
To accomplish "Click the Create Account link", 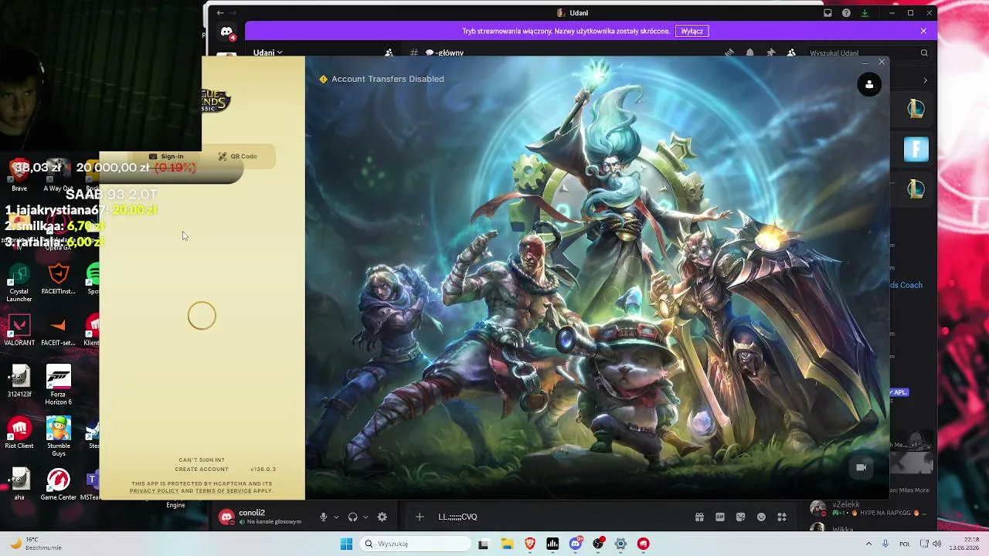I will (x=202, y=470).
